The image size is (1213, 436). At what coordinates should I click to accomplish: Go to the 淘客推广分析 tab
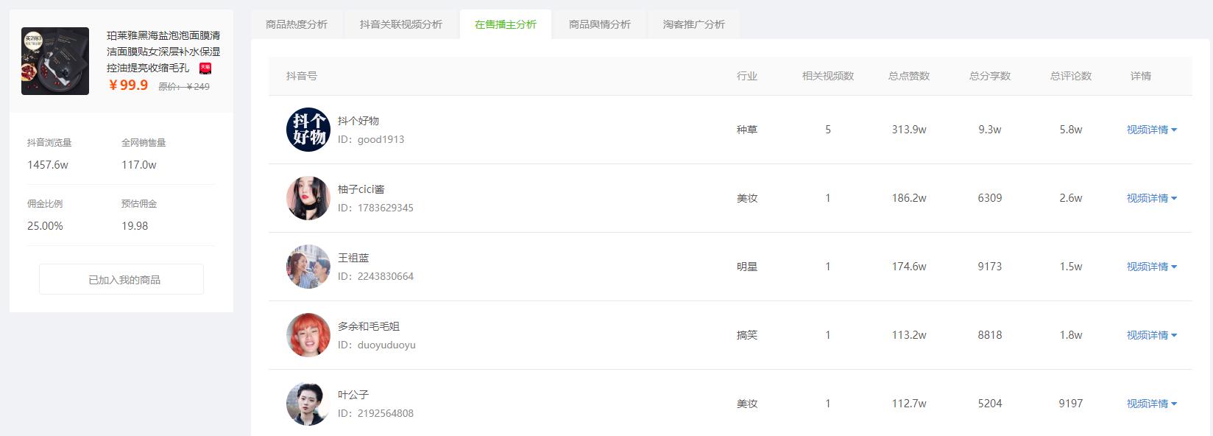click(694, 24)
